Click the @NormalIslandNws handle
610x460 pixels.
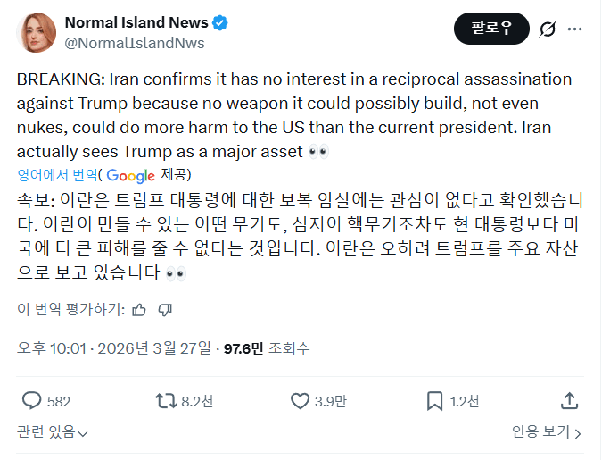click(x=135, y=43)
